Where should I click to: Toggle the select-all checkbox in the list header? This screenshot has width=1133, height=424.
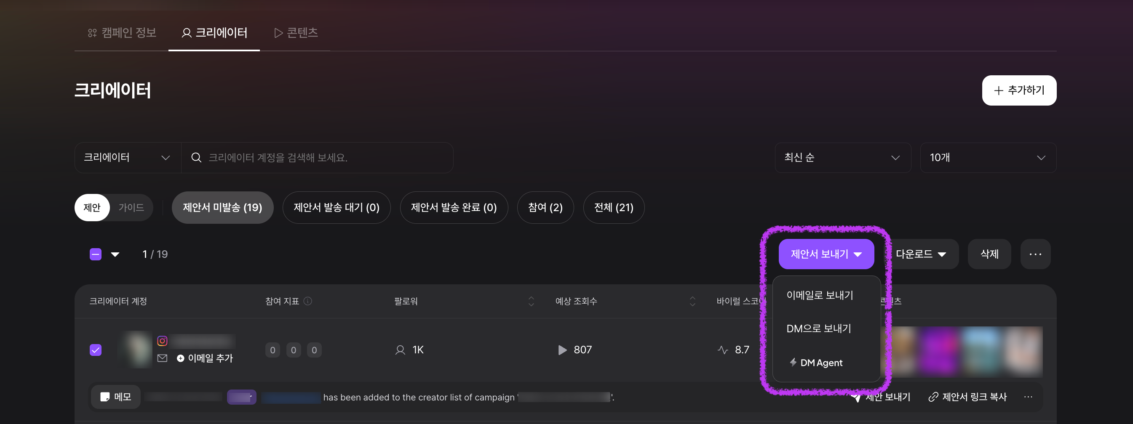96,254
